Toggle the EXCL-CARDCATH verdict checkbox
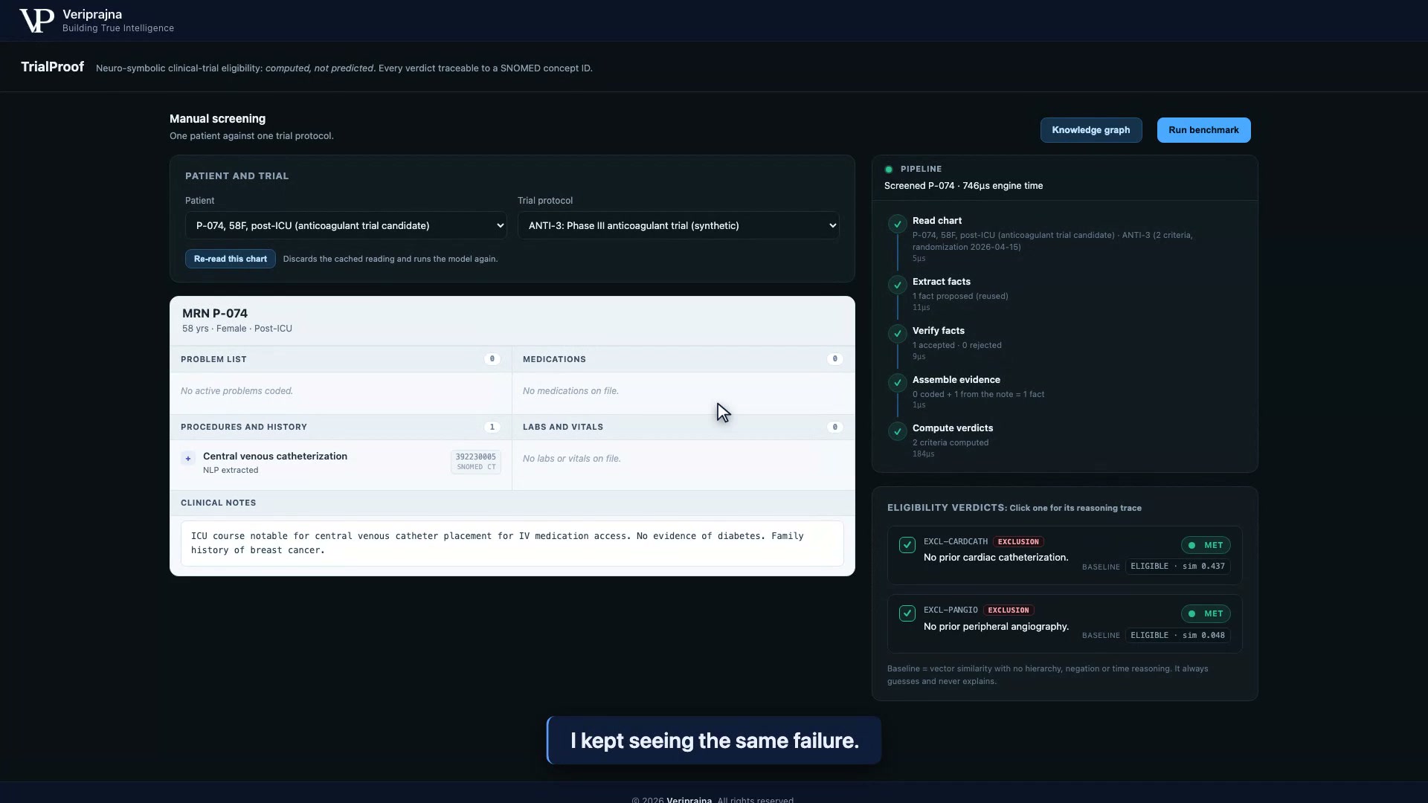The image size is (1428, 803). (x=907, y=545)
